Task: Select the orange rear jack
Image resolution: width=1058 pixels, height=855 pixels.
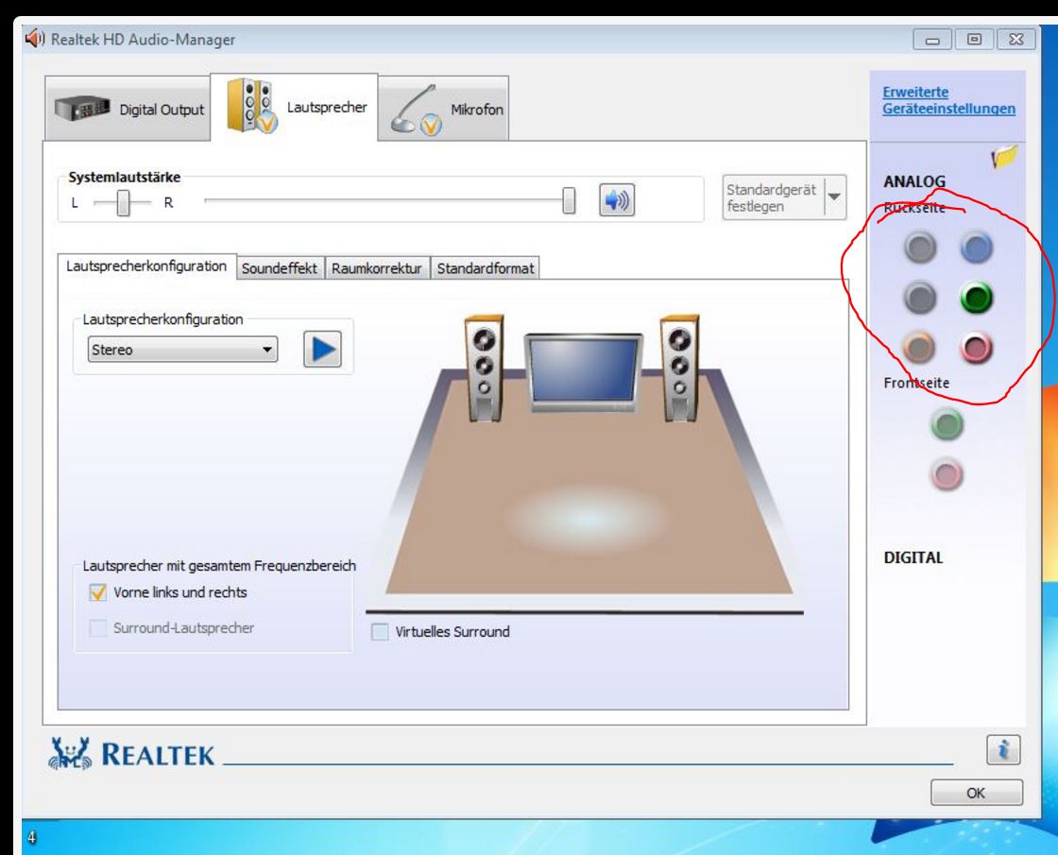Action: point(918,348)
